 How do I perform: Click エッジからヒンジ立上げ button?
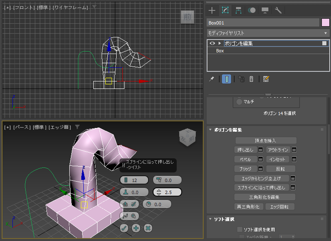click(262, 178)
